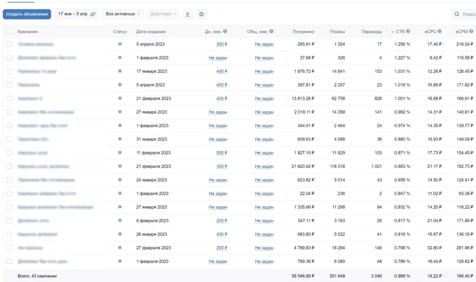Toggle the select-all checkbox in header
476x282 pixels.
point(9,32)
